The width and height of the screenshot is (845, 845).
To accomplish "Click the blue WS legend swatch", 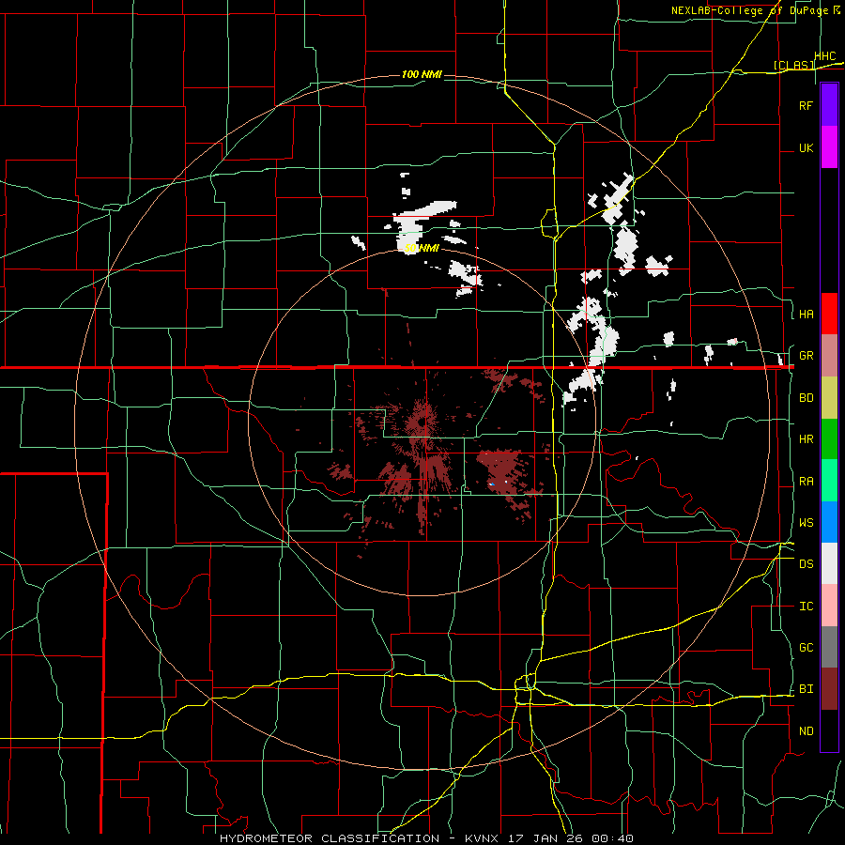I will click(x=829, y=522).
